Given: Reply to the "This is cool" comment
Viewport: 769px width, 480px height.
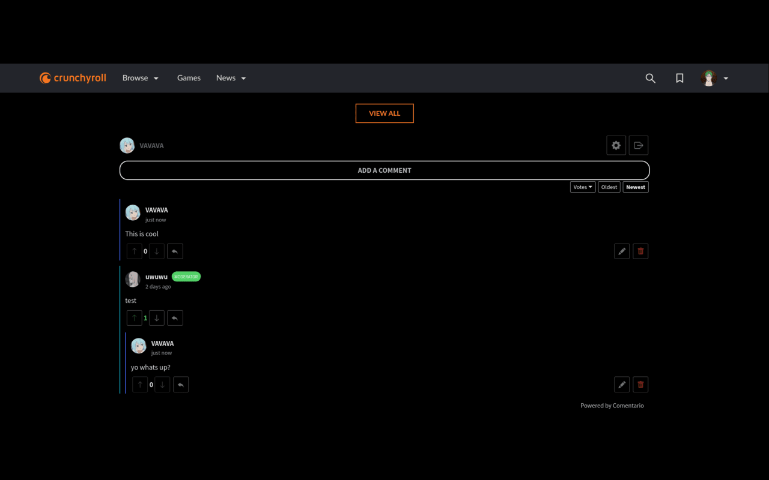Looking at the screenshot, I should coord(175,251).
